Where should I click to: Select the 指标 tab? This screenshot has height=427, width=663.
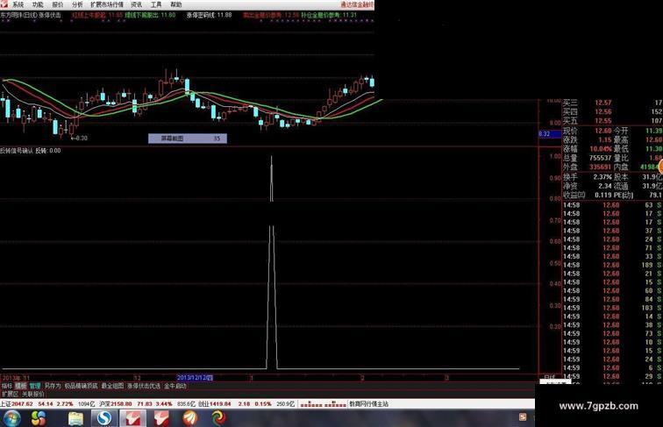pos(7,386)
